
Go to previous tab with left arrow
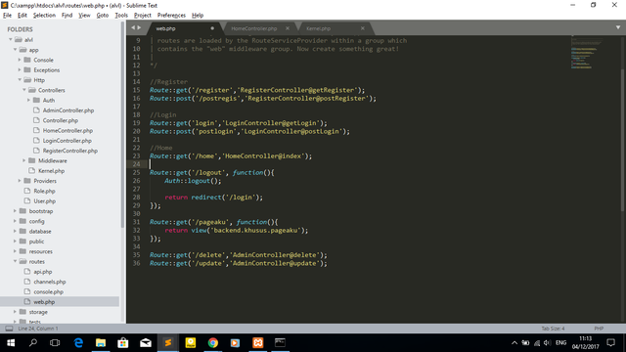click(x=133, y=27)
